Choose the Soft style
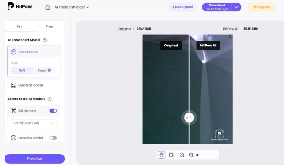Image resolution: width=284 pixels, height=165 pixels. click(x=22, y=71)
